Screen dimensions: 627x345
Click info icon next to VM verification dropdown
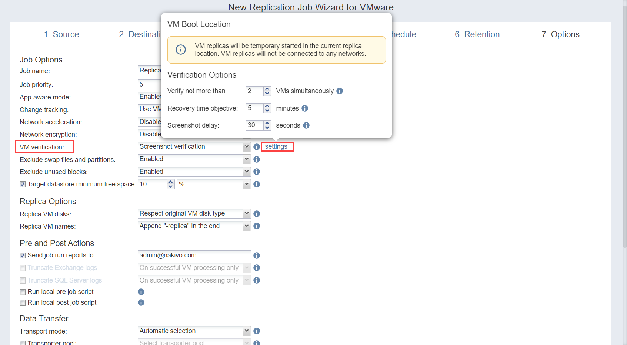click(256, 147)
